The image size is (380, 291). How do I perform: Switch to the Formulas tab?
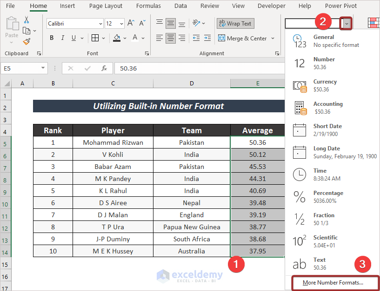[148, 6]
